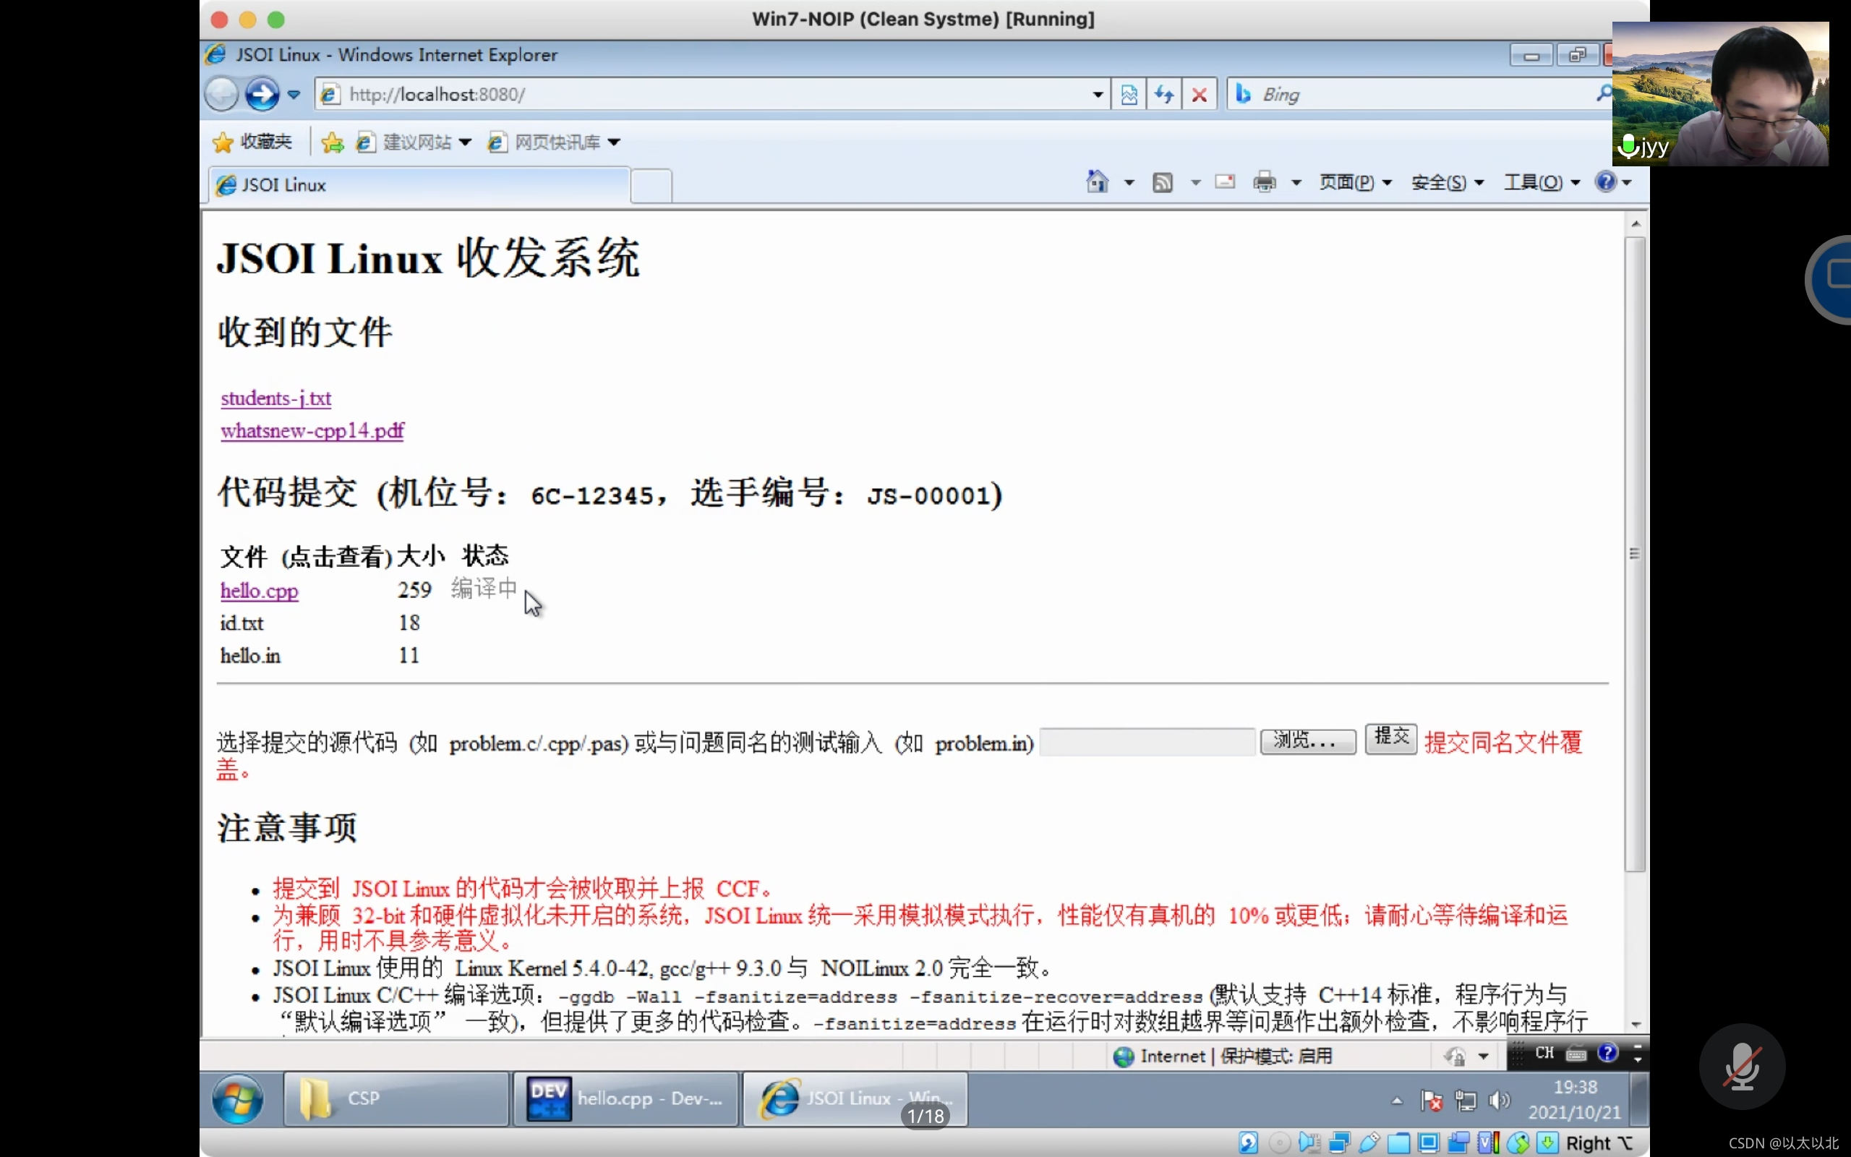Click the refresh page icon

[x=1164, y=95]
